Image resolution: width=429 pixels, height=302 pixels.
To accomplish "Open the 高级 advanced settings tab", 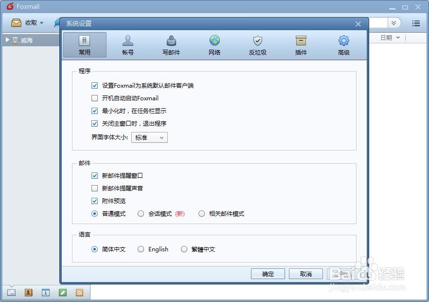I will [x=344, y=45].
